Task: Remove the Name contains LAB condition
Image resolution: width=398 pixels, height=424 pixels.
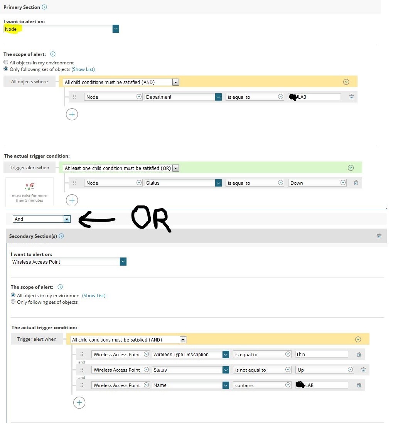Action: tap(359, 385)
